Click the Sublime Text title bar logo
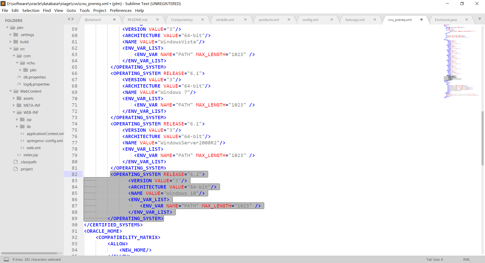This screenshot has width=485, height=263. (x=3, y=4)
